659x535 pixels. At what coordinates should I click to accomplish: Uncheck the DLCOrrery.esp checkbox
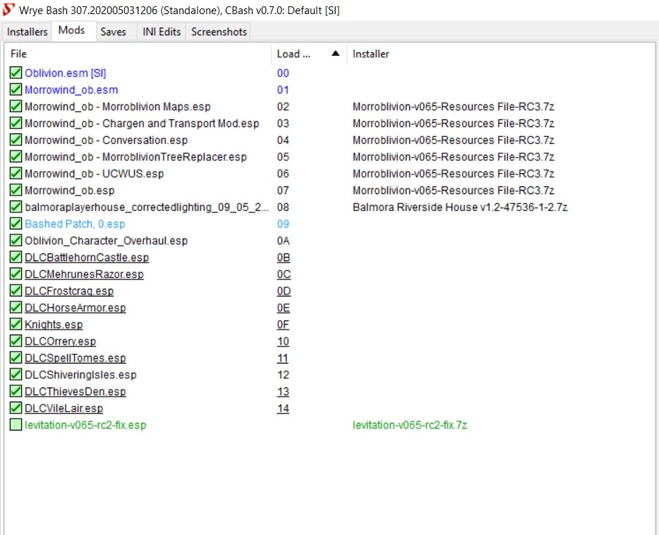16,342
